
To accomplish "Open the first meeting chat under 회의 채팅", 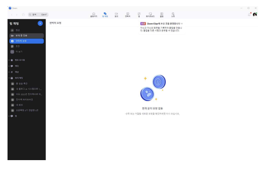I will click(27, 84).
